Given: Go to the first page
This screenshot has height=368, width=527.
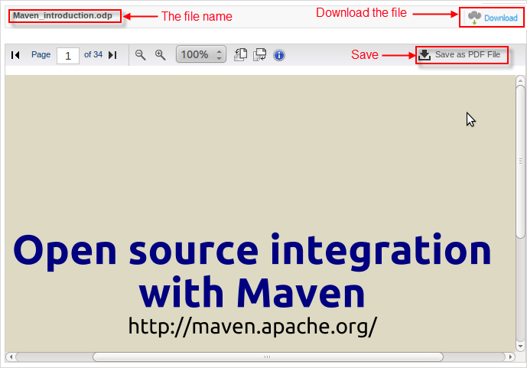Looking at the screenshot, I should (x=15, y=55).
